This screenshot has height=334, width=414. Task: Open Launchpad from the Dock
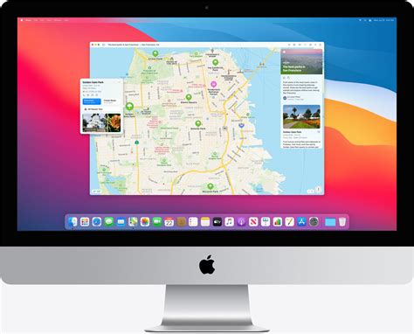85,222
